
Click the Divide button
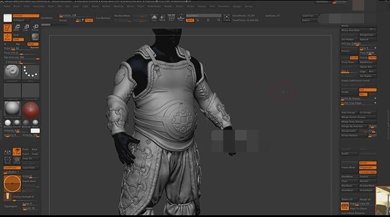(349, 92)
